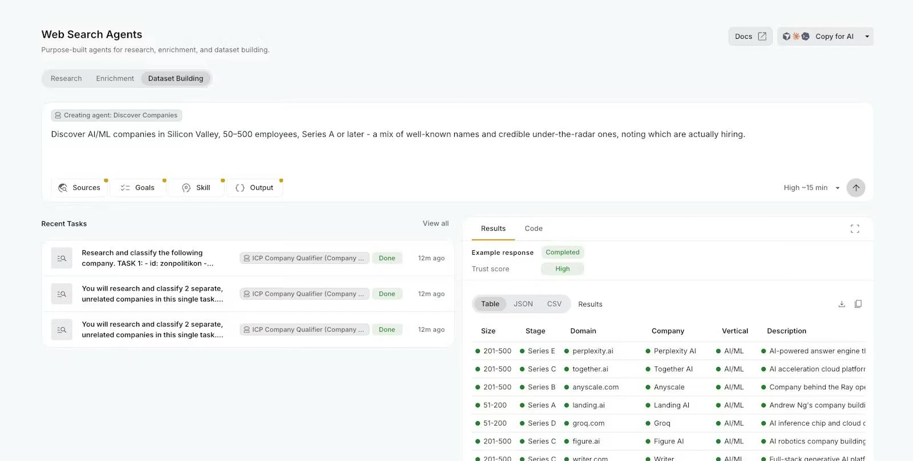Click the Size column header
The image size is (913, 461).
(x=488, y=331)
